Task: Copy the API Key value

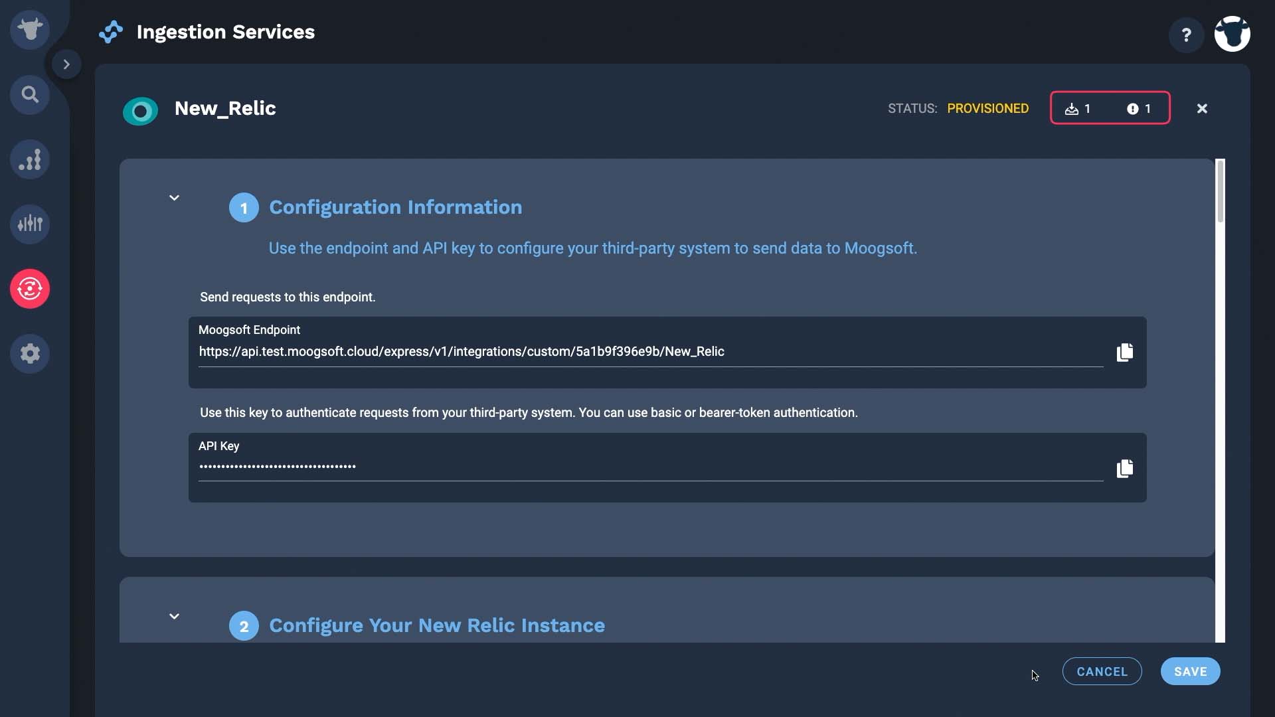Action: click(x=1125, y=469)
